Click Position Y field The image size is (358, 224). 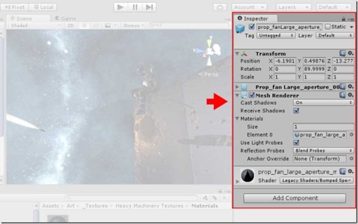pyautogui.click(x=314, y=61)
